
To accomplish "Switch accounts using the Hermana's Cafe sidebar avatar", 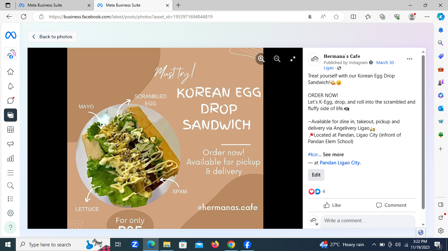I will (x=10, y=54).
